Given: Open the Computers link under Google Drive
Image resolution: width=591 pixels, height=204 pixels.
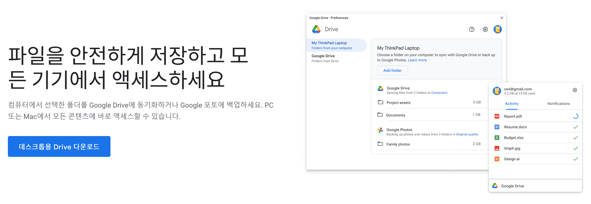Looking at the screenshot, I should point(439,93).
